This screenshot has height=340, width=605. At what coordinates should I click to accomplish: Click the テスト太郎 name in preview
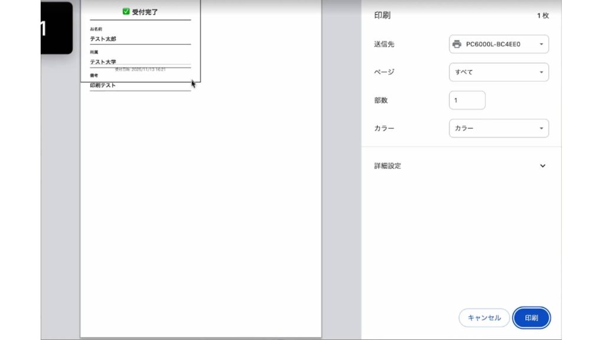point(103,39)
